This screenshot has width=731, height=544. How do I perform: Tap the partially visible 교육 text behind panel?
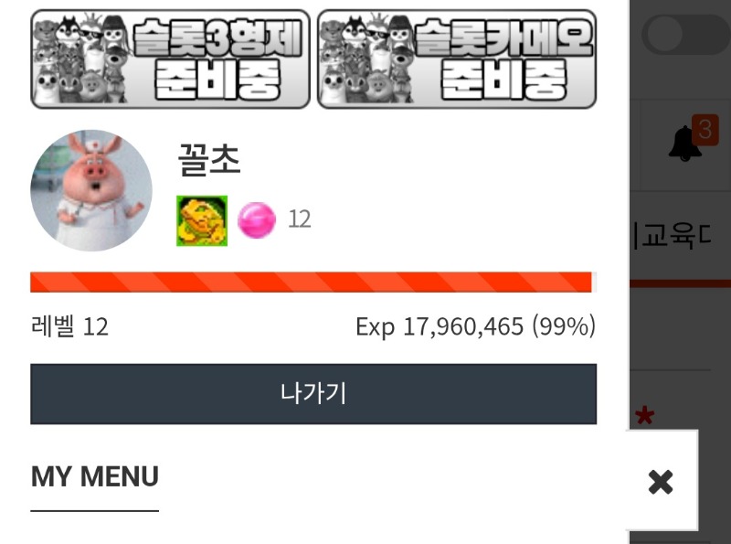[673, 236]
